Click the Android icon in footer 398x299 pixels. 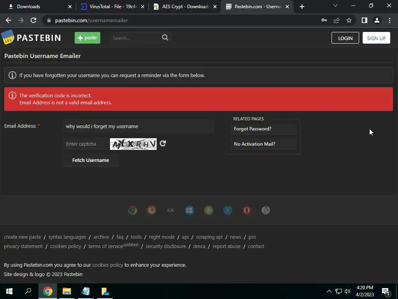[x=209, y=210]
